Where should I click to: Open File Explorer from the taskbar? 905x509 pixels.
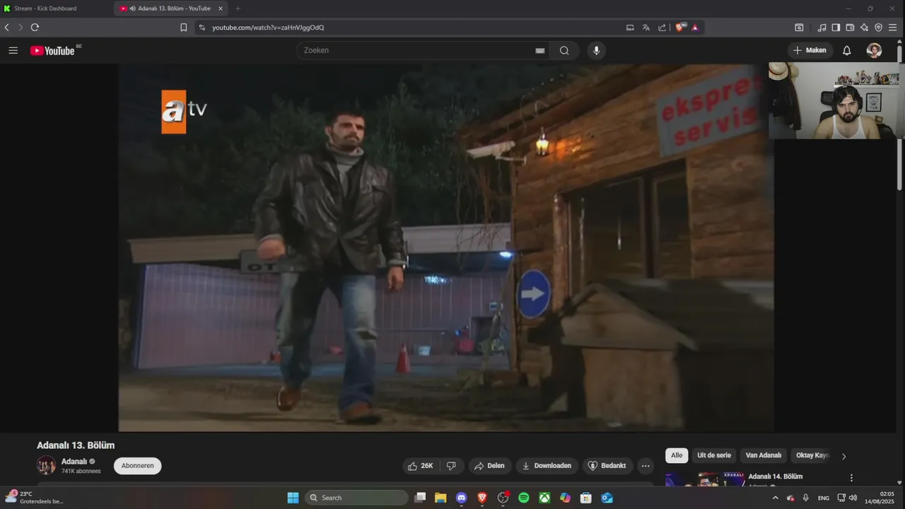click(440, 498)
